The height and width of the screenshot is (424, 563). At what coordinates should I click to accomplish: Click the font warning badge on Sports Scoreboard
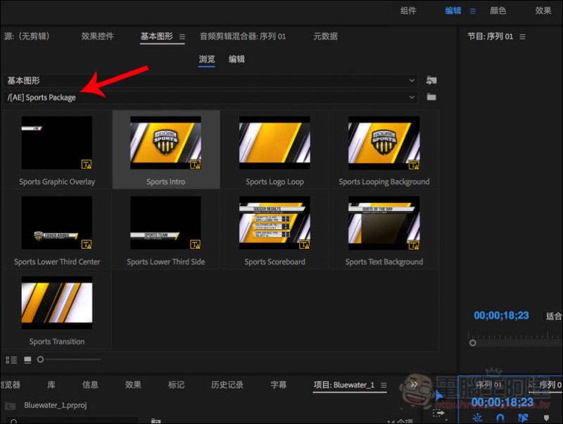click(305, 245)
